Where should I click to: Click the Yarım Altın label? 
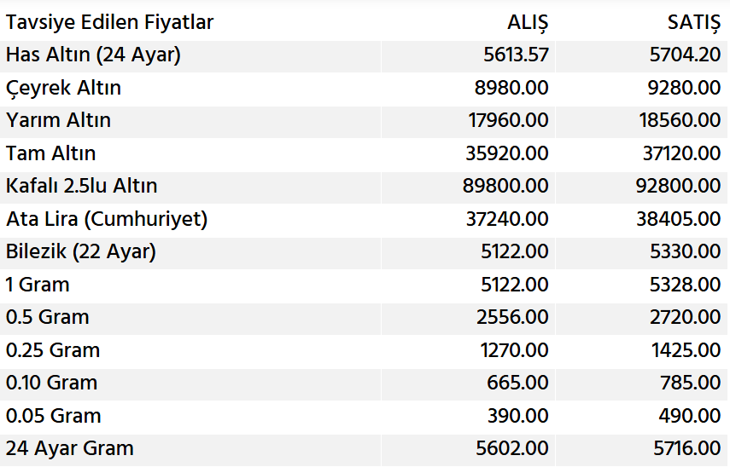point(58,121)
